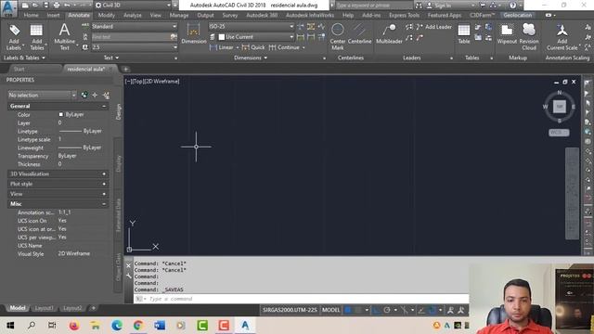Open the Civil 3D workspace dropdown
Screen dimensions: 594x334
(x=133, y=6)
